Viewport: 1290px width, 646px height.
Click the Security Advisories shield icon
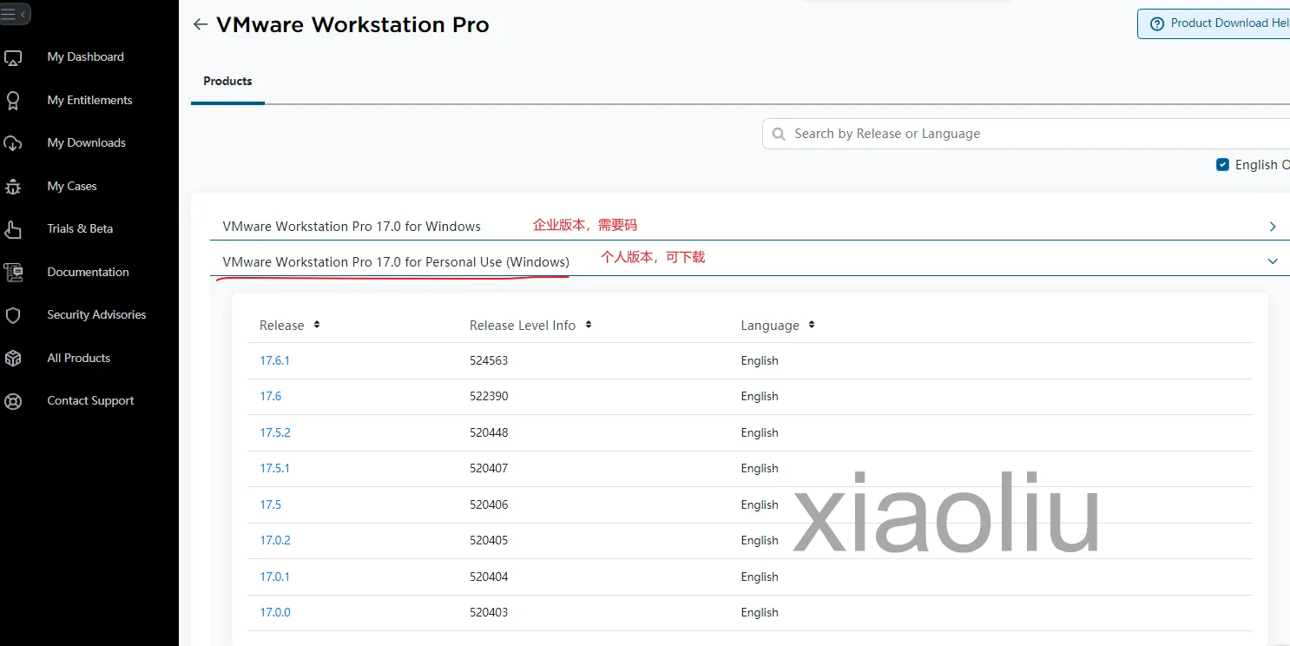13,315
